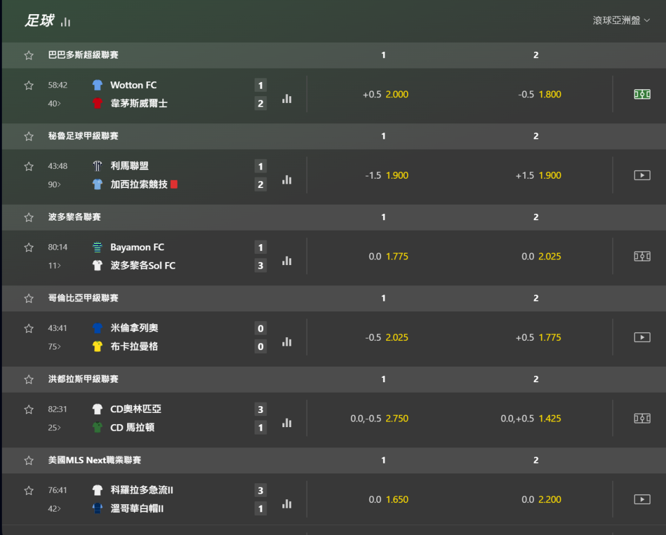Expand 90 more markets for 利馬聯盟 match
Screen dimensions: 666x535
[x=55, y=184]
